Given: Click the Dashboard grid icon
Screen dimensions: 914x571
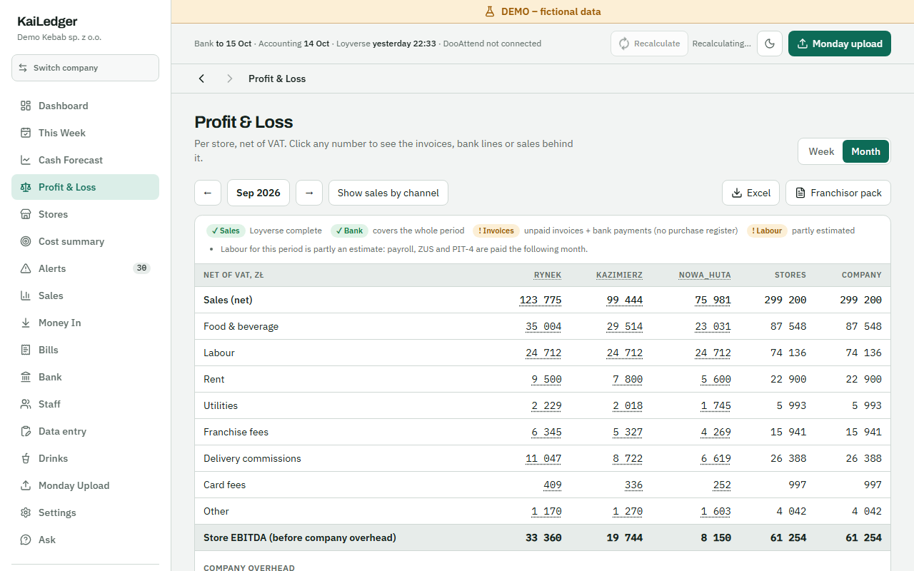Looking at the screenshot, I should [x=26, y=106].
